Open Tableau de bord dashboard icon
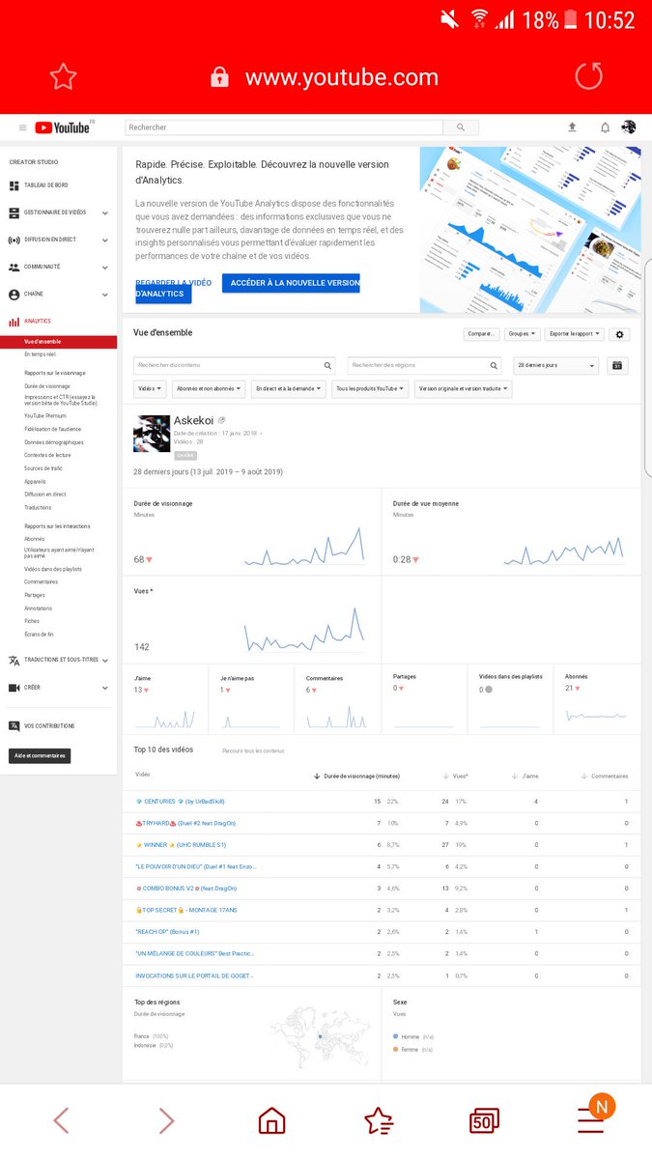This screenshot has height=1159, width=652. 14,185
